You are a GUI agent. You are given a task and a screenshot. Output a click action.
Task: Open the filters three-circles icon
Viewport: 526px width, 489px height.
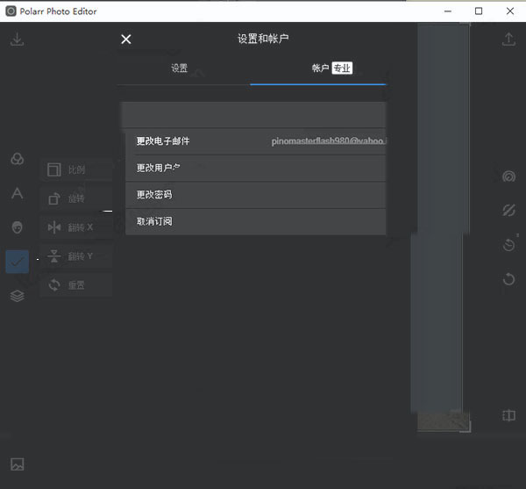click(x=18, y=159)
